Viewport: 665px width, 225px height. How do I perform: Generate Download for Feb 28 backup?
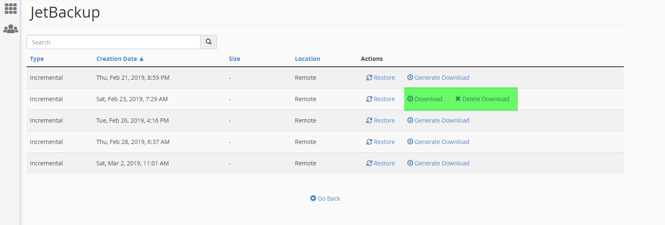click(438, 142)
